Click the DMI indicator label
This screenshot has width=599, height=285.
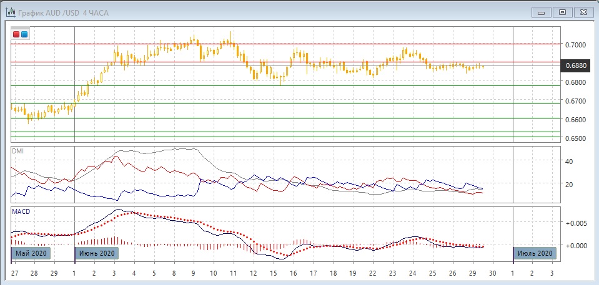19,151
